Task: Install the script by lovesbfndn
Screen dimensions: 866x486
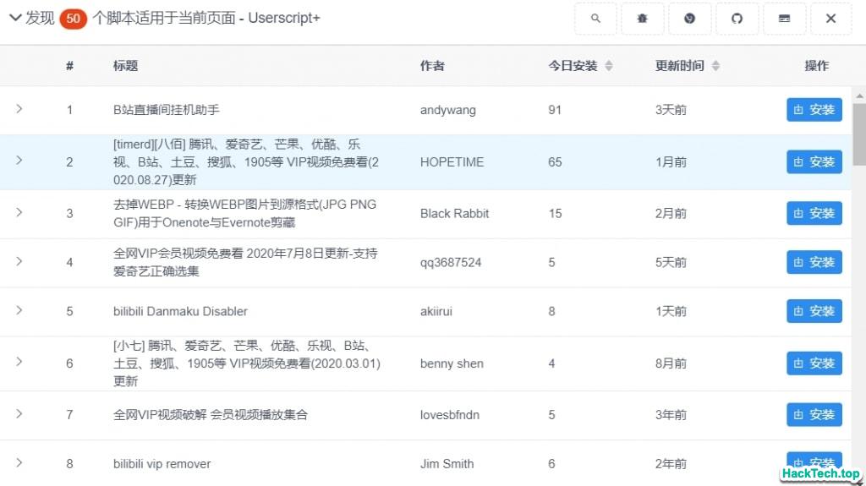Action: pyautogui.click(x=814, y=414)
